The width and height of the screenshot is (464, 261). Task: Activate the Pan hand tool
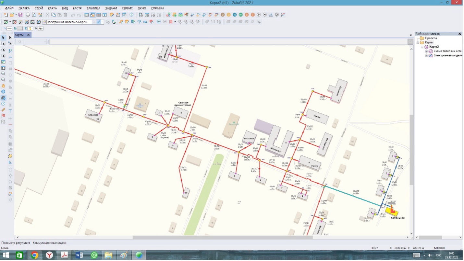[3, 86]
